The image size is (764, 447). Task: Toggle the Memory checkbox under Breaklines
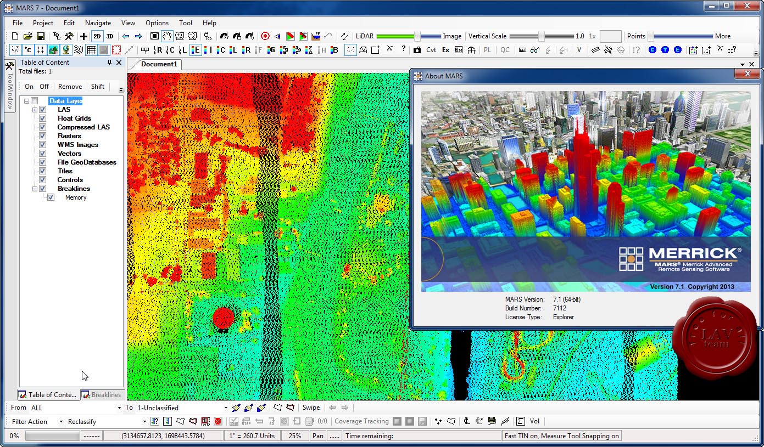click(x=51, y=197)
